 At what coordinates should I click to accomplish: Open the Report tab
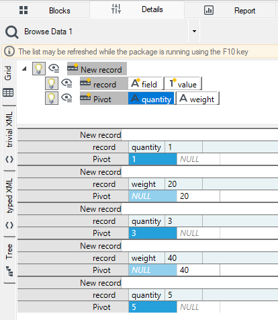230,10
